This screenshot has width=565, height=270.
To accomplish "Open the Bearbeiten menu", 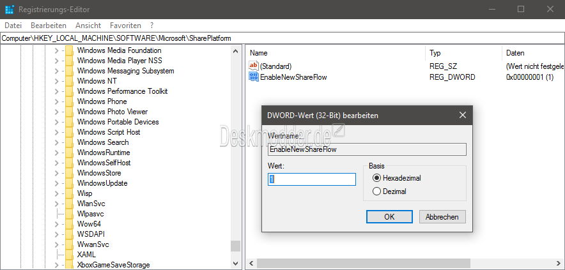I will coord(49,26).
